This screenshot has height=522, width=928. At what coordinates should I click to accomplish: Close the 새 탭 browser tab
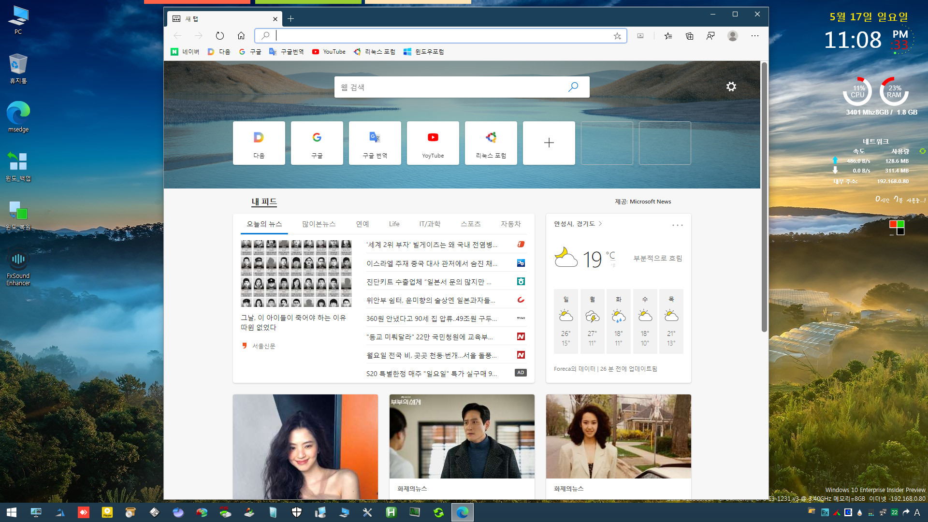click(x=275, y=19)
